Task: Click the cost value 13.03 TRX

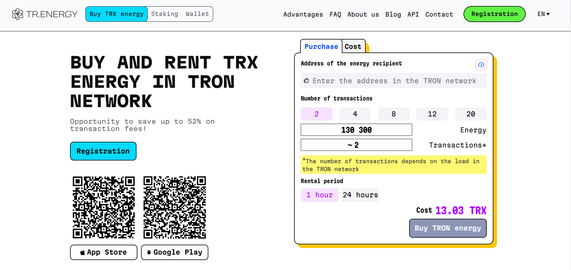Action: tap(461, 210)
